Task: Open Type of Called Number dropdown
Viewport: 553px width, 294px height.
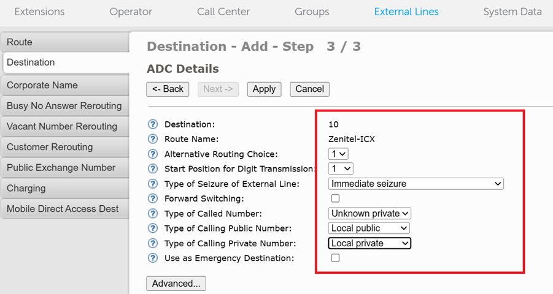Action: [x=369, y=214]
